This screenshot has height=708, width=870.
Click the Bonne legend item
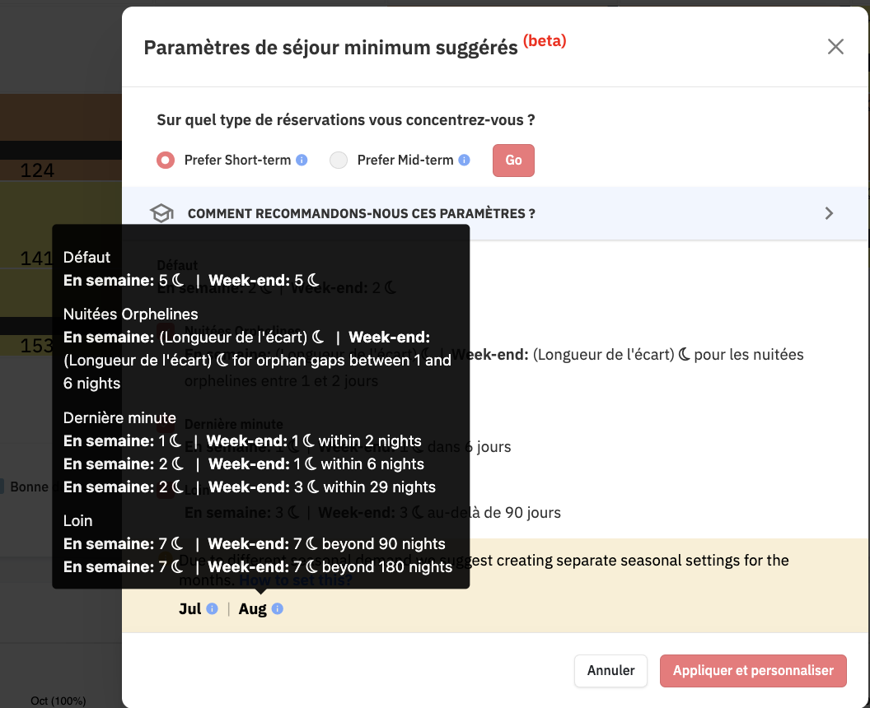click(x=29, y=487)
